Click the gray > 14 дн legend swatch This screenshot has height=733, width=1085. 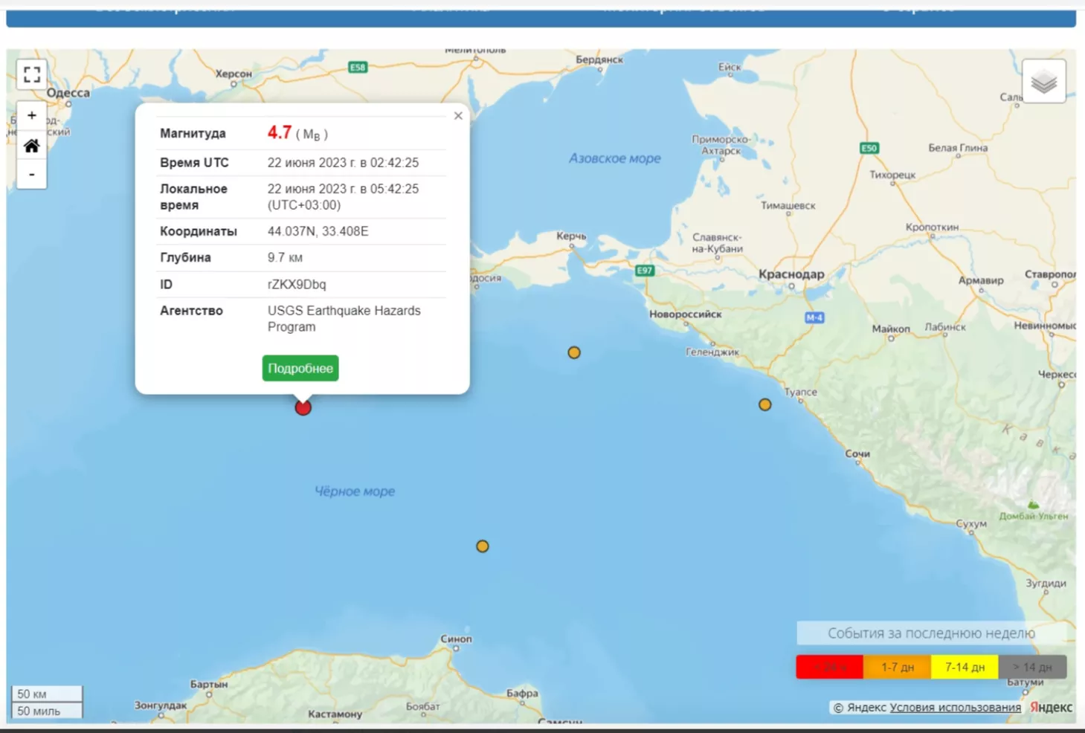[1032, 667]
